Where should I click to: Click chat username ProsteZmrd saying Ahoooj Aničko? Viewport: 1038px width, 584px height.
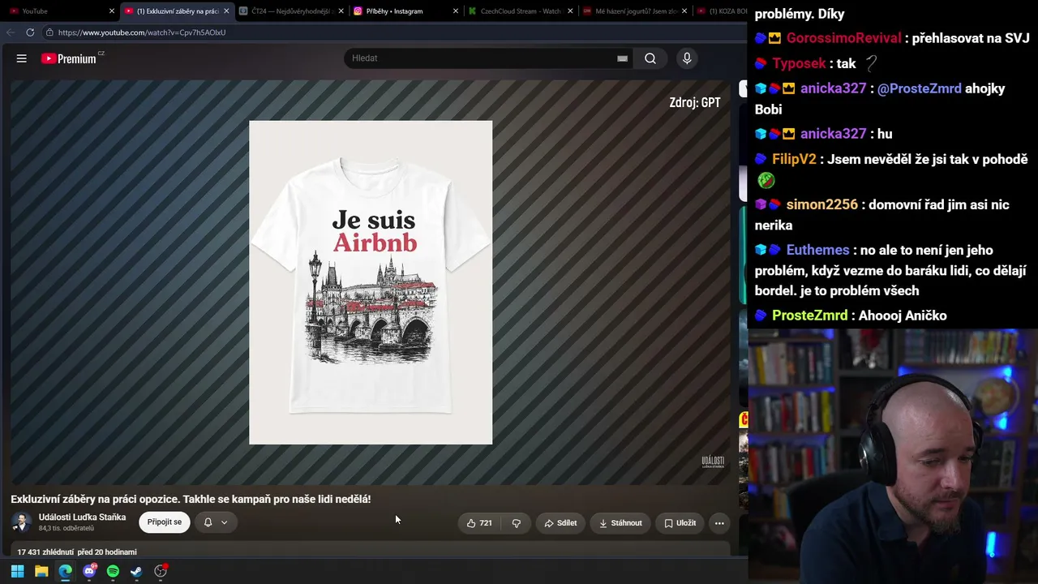[x=809, y=316]
